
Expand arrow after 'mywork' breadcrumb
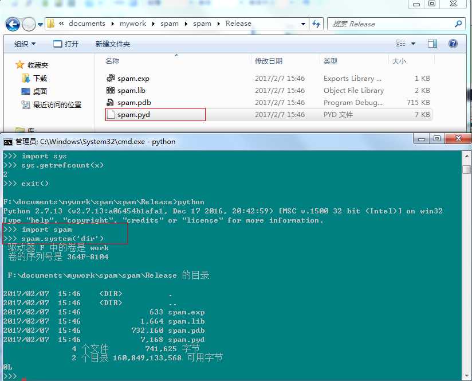pyautogui.click(x=153, y=24)
